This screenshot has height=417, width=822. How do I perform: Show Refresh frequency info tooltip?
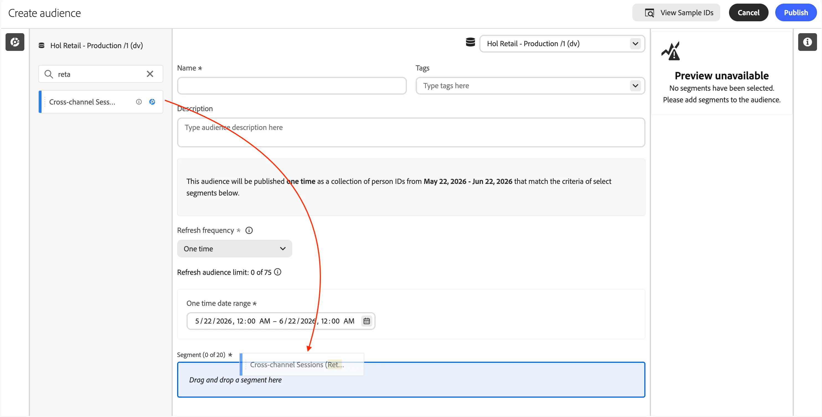click(249, 230)
